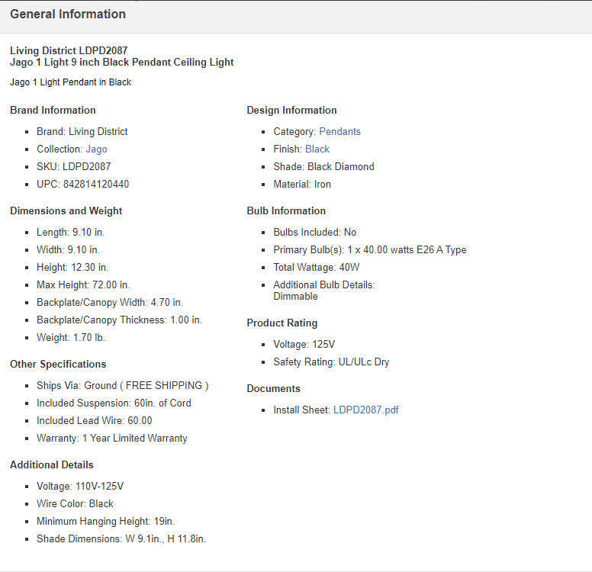Click the Safety Rating UL/ULc Dry item

click(x=331, y=362)
